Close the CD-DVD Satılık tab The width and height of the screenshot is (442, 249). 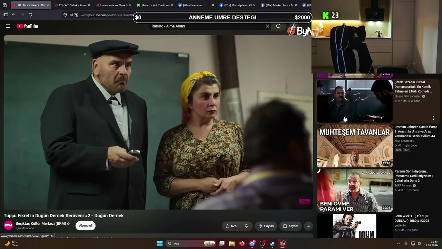coord(89,5)
